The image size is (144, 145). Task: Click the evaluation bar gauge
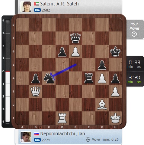coord(8,71)
